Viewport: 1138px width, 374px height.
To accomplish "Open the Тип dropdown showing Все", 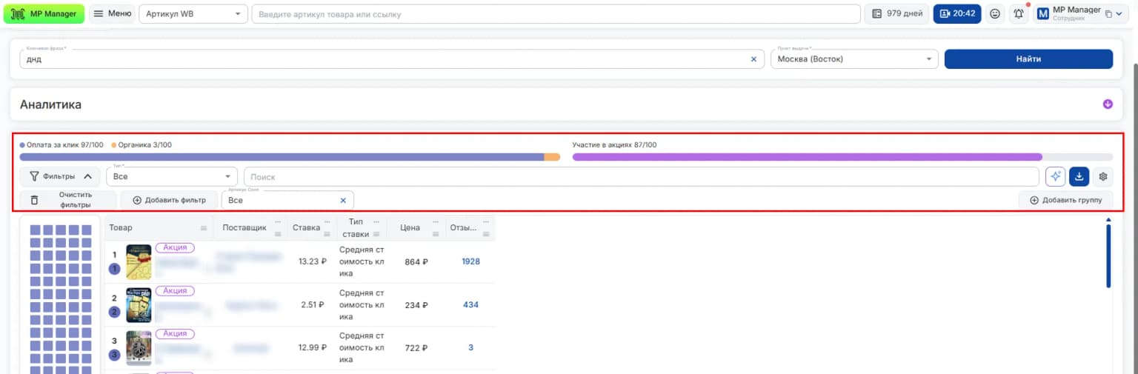I will click(x=172, y=176).
